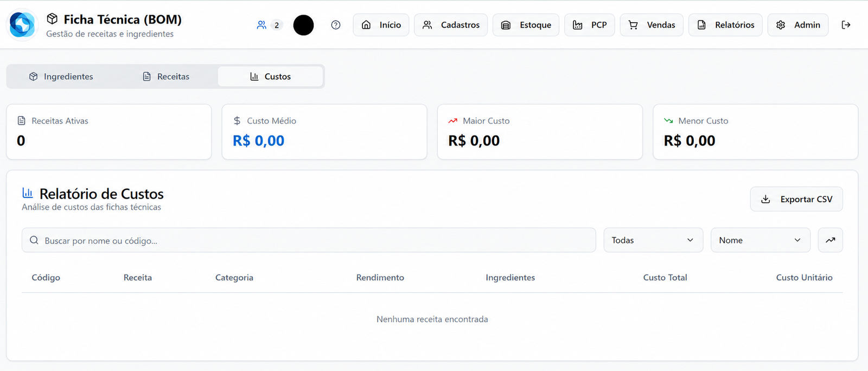Click the dollar icon on Custo Médio card
This screenshot has height=371, width=868.
point(237,120)
